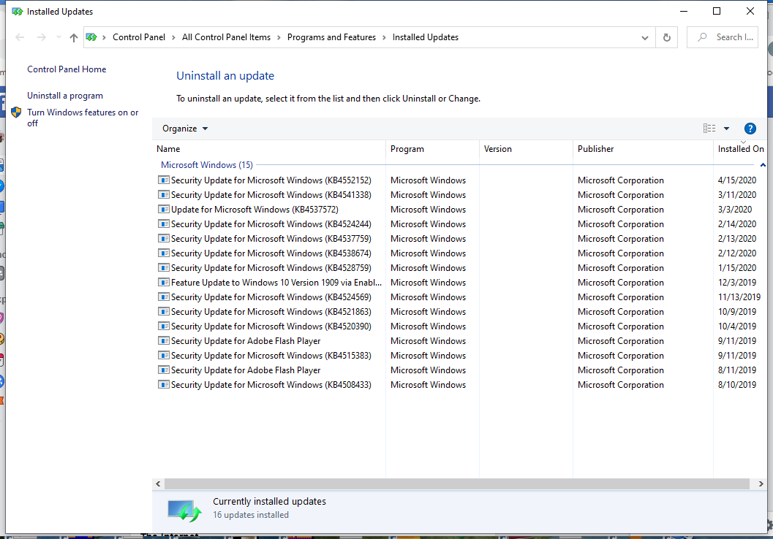
Task: Click Installed Updates breadcrumb
Action: pyautogui.click(x=425, y=37)
